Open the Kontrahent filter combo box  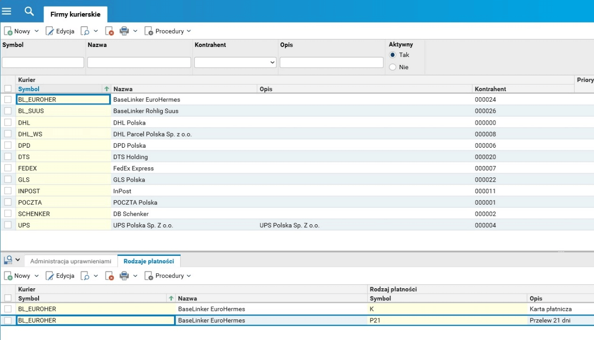[x=236, y=62]
